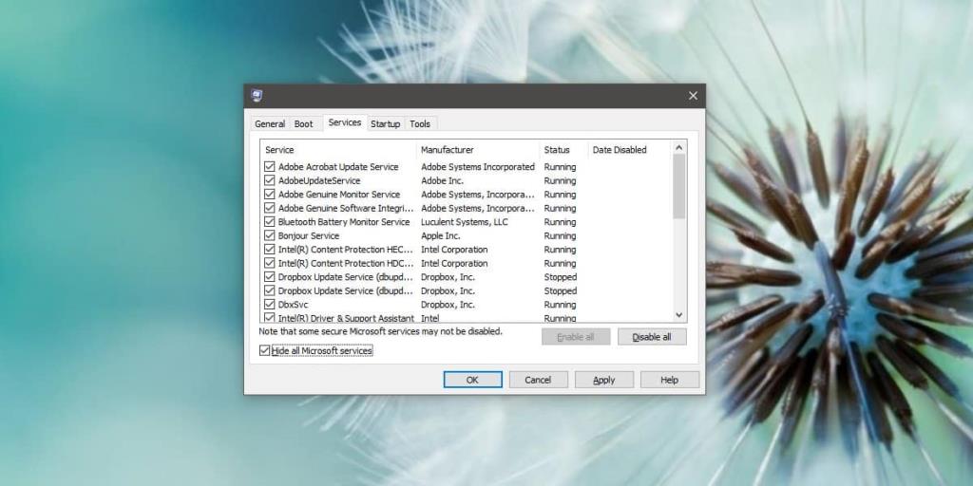Uncheck the Bonjour Service checkbox
The height and width of the screenshot is (486, 973).
click(269, 235)
